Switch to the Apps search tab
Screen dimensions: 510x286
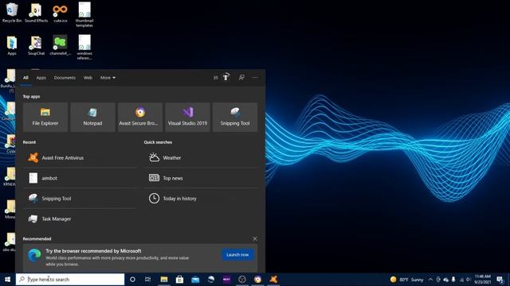click(x=41, y=78)
